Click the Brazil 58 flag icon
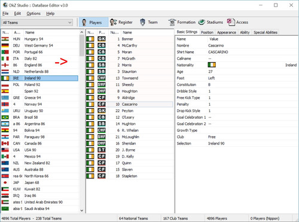 click(x=5, y=118)
